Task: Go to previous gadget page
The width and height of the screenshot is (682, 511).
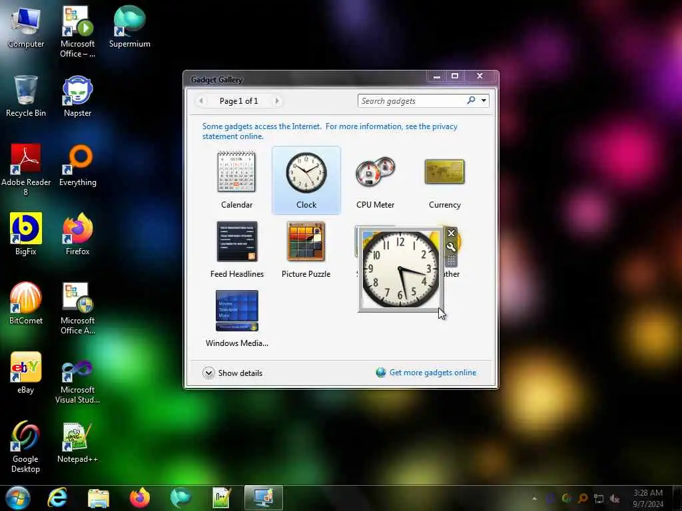Action: click(201, 101)
